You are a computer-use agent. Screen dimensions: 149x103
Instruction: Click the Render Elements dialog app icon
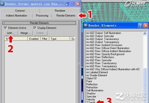pos(86,25)
